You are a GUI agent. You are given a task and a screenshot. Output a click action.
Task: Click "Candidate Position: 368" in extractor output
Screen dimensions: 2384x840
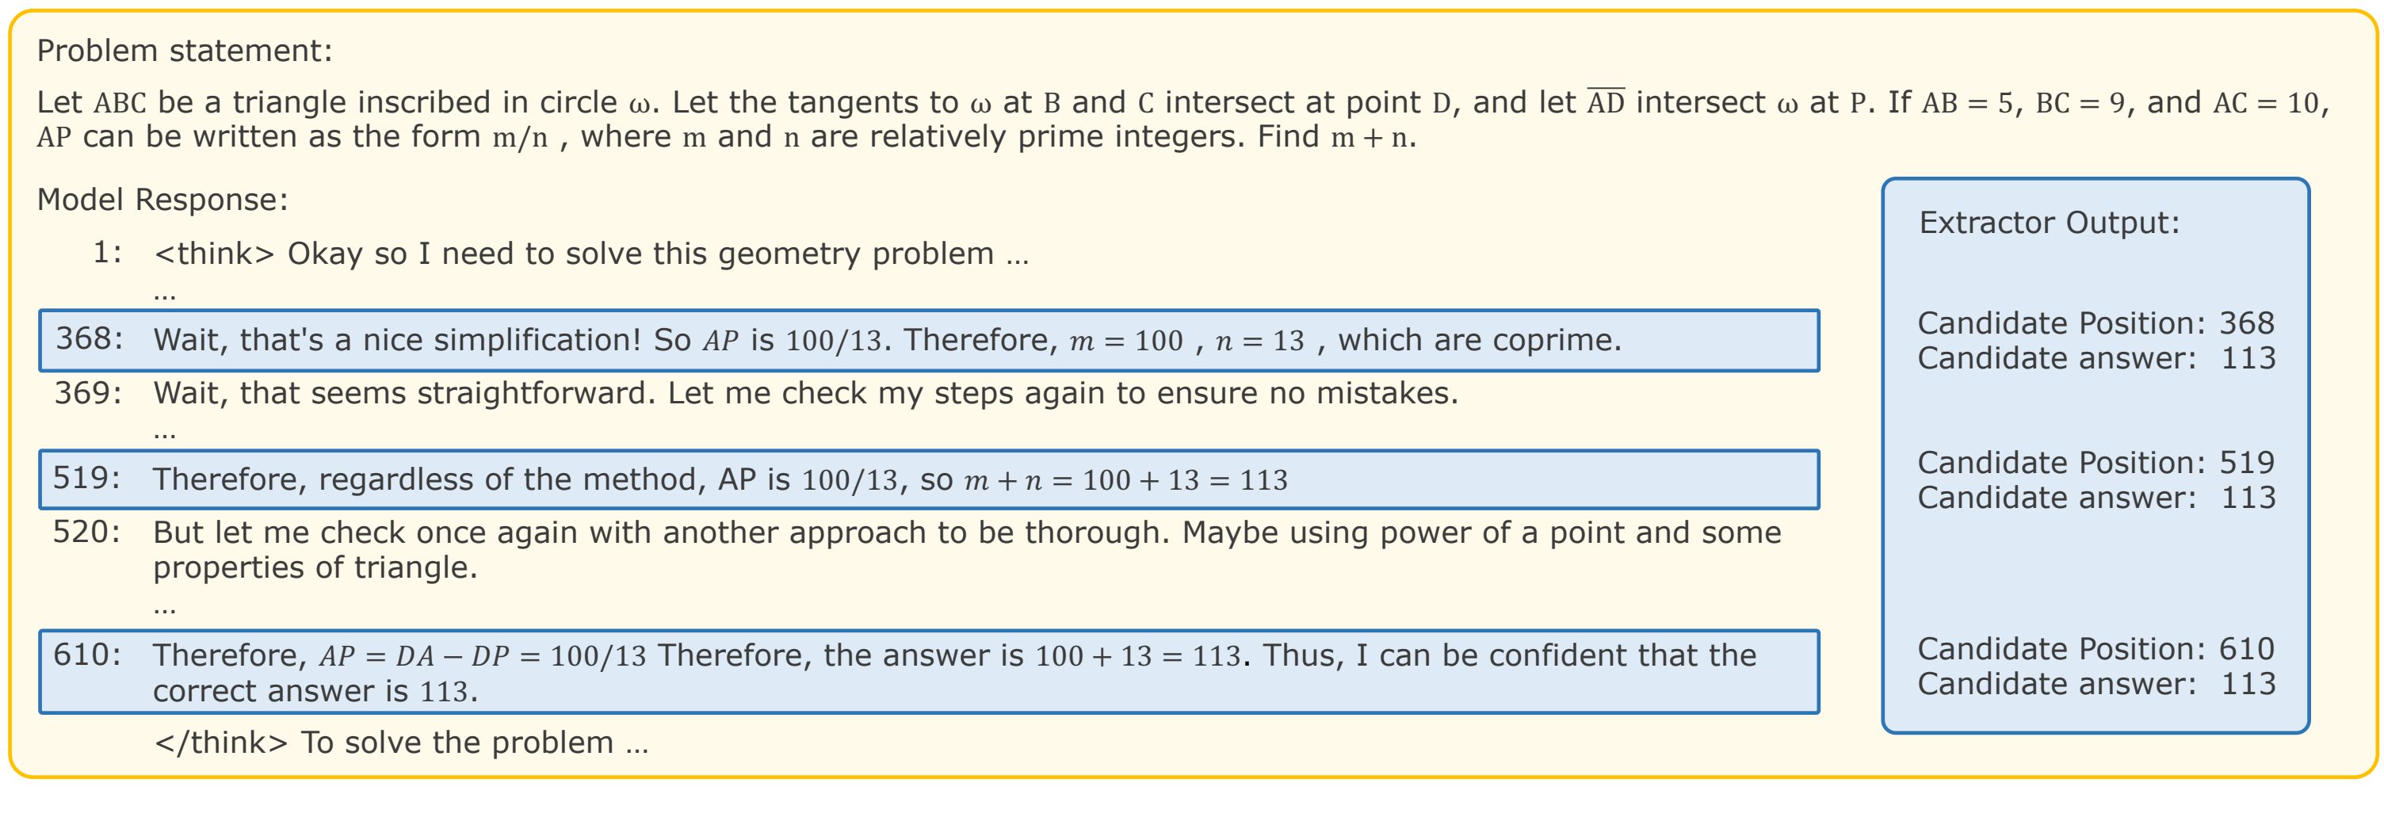coord(2096,323)
